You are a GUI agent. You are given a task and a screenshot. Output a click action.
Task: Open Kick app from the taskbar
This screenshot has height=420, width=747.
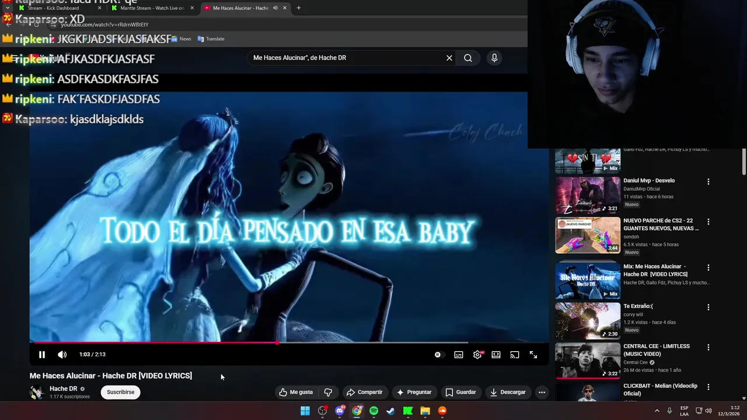click(x=408, y=411)
